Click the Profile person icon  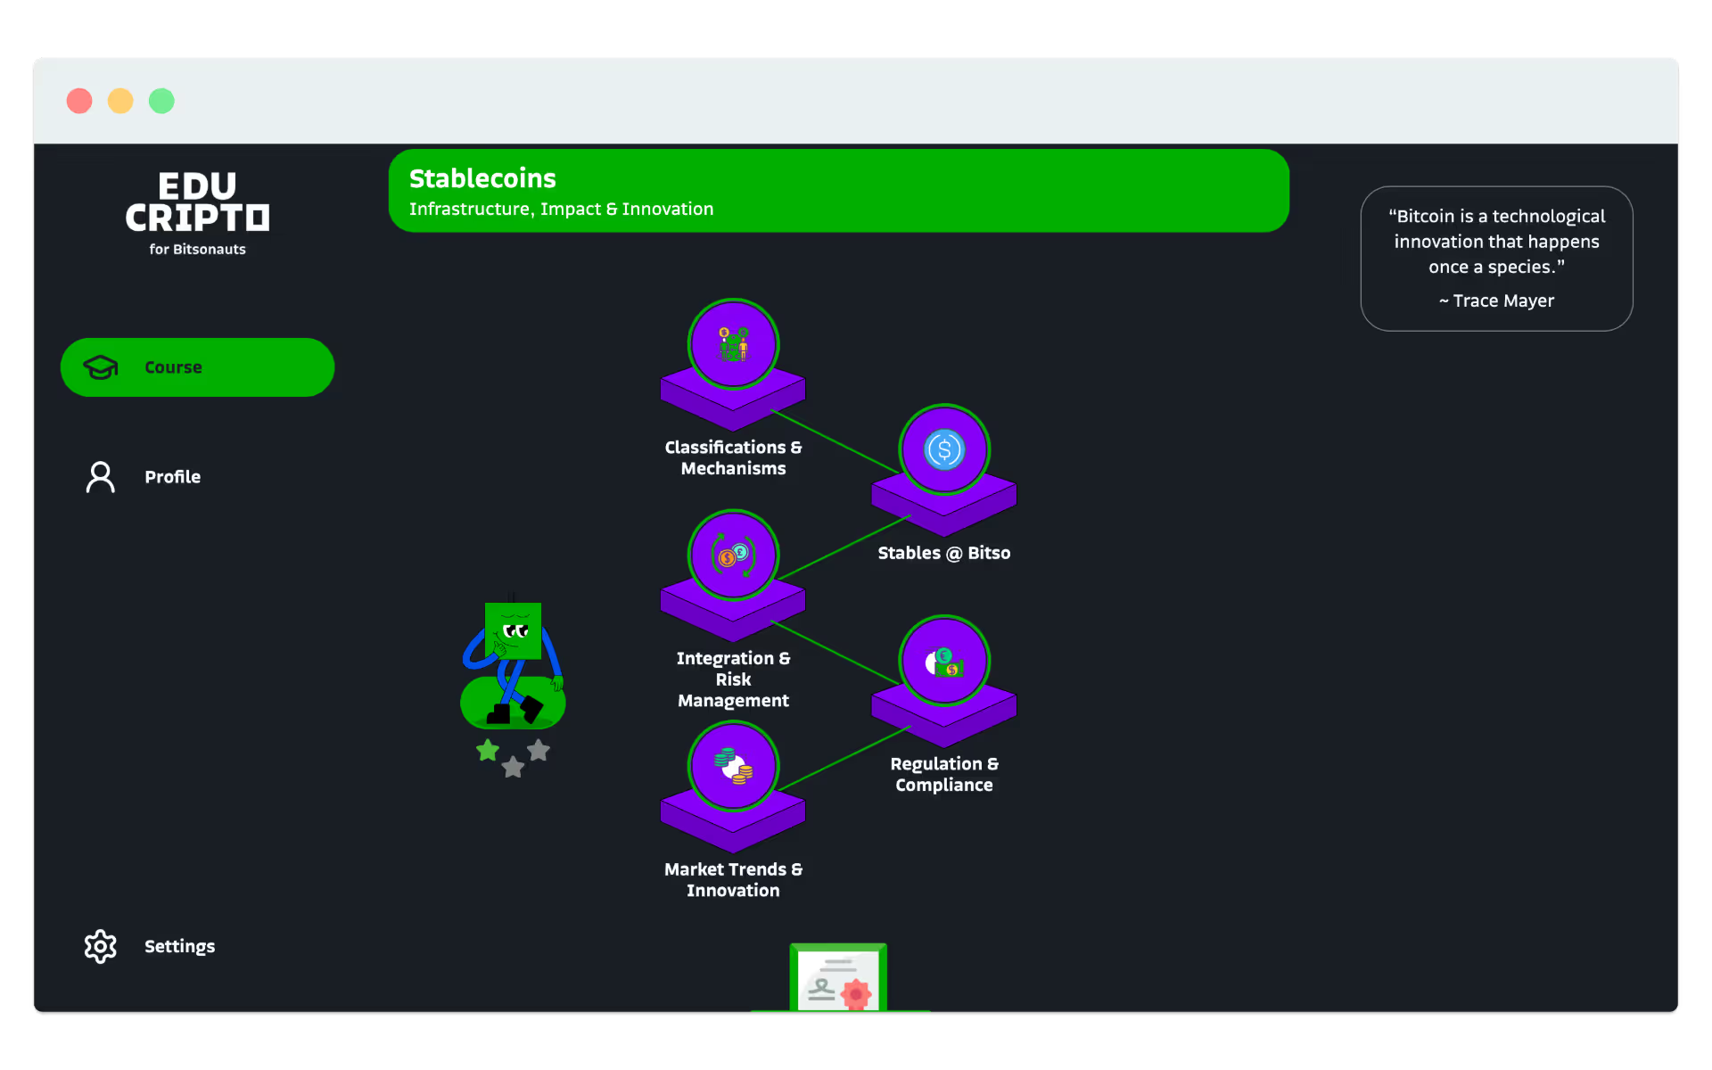(101, 477)
